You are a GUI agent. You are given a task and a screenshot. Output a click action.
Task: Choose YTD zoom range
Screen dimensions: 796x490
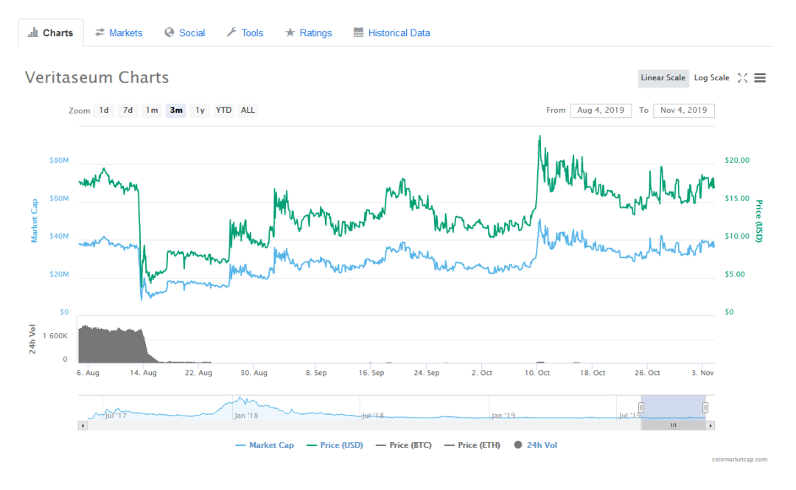(x=223, y=111)
